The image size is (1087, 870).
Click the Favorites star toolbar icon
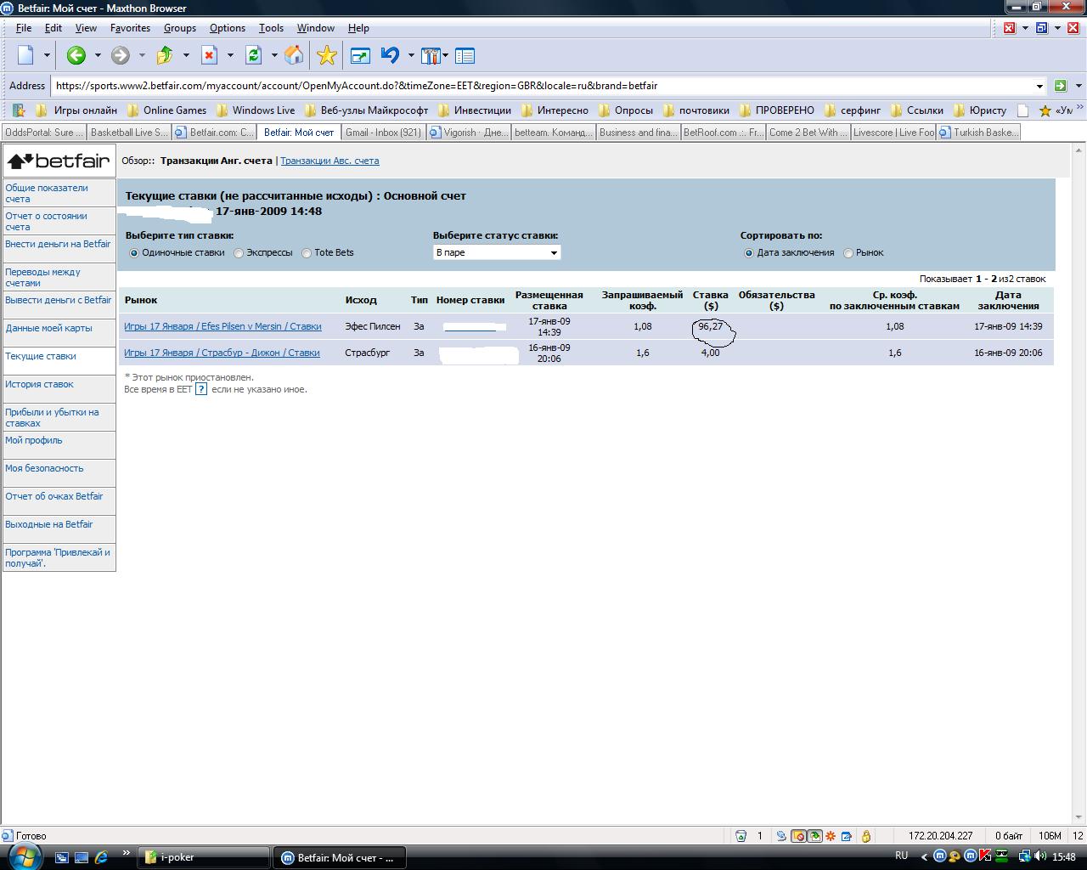[326, 56]
